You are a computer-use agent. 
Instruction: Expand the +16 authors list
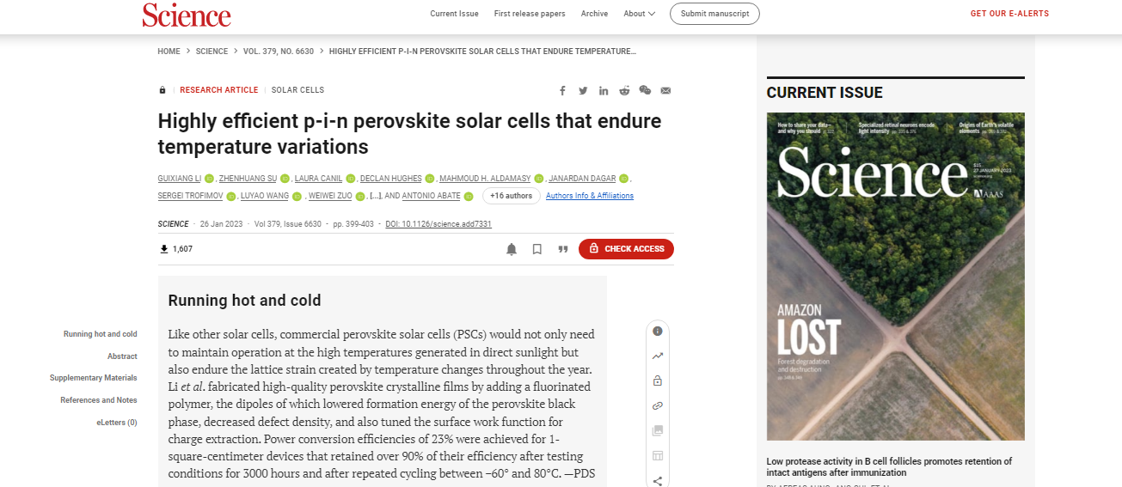pos(511,196)
